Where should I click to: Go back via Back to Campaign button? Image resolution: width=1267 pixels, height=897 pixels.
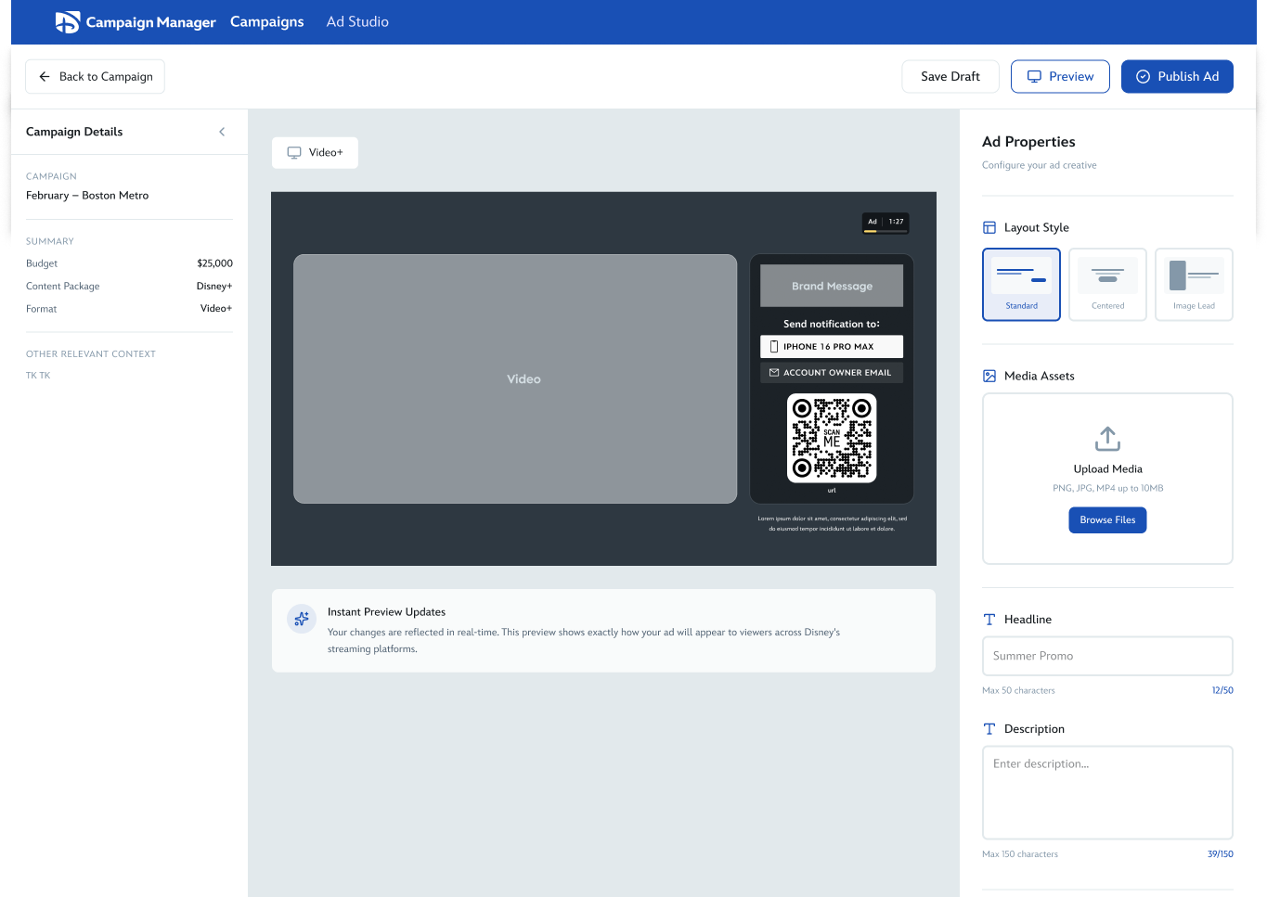pos(95,77)
